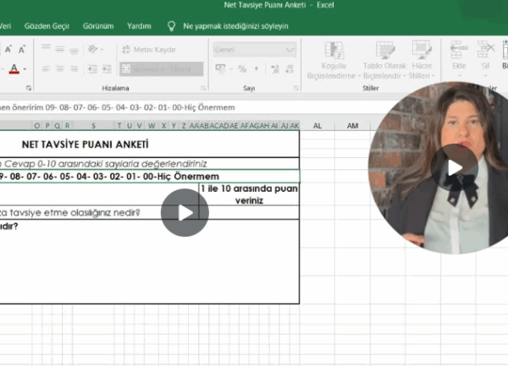Toggle Metni Kaydır text wrapping
Image resolution: width=508 pixels, height=366 pixels.
149,50
